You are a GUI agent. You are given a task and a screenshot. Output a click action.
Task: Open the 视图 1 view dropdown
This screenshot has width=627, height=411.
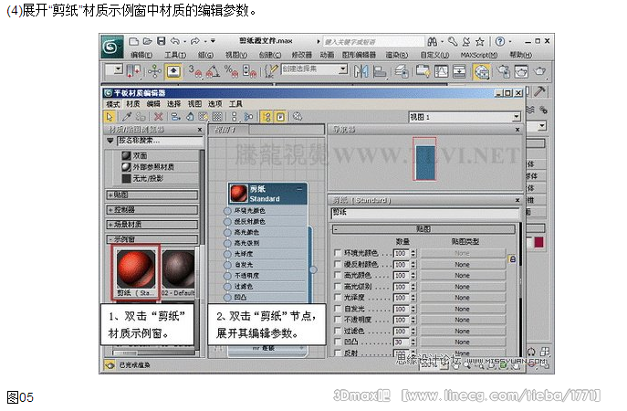click(x=517, y=117)
